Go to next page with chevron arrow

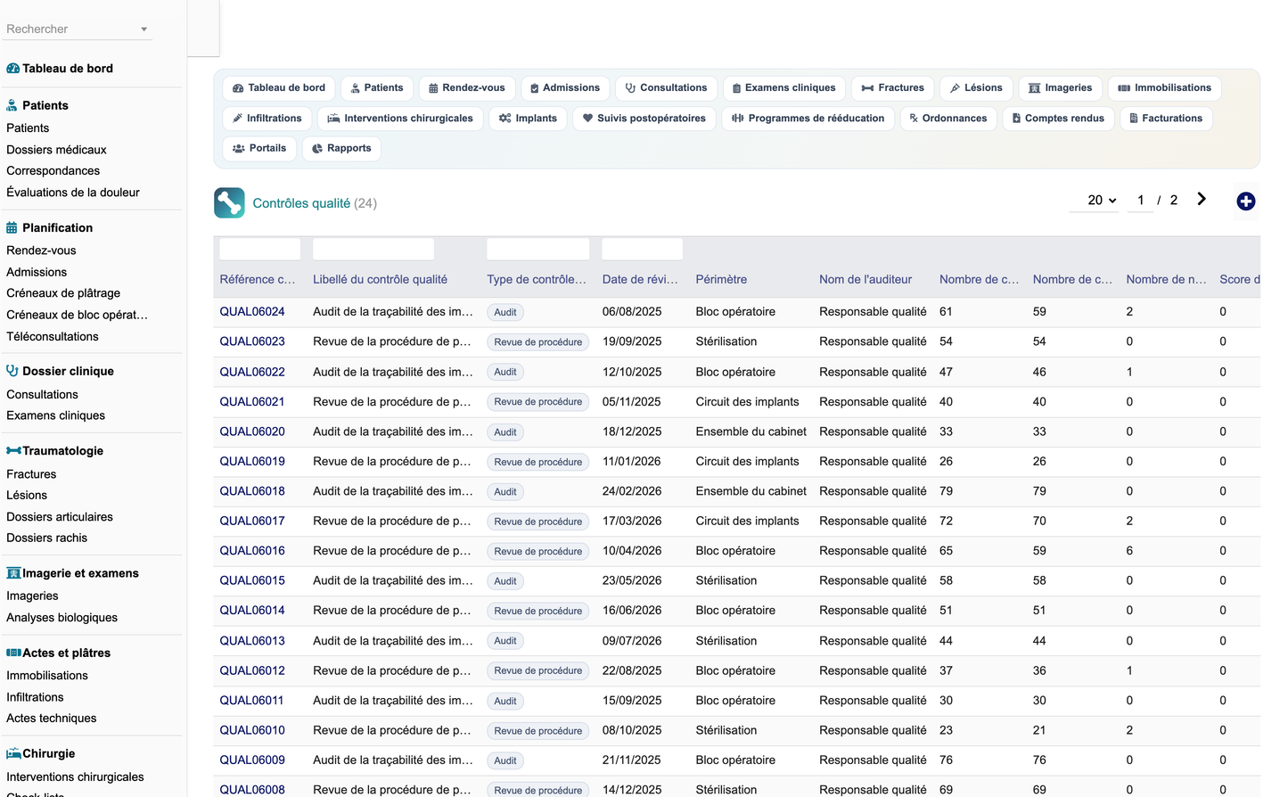tap(1202, 199)
